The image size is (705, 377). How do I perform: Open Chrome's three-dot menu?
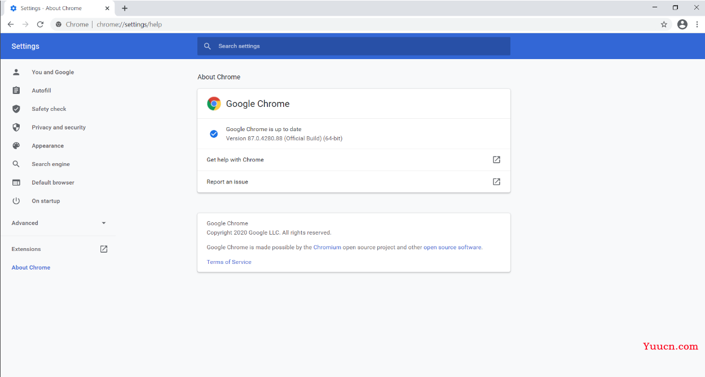pyautogui.click(x=697, y=24)
